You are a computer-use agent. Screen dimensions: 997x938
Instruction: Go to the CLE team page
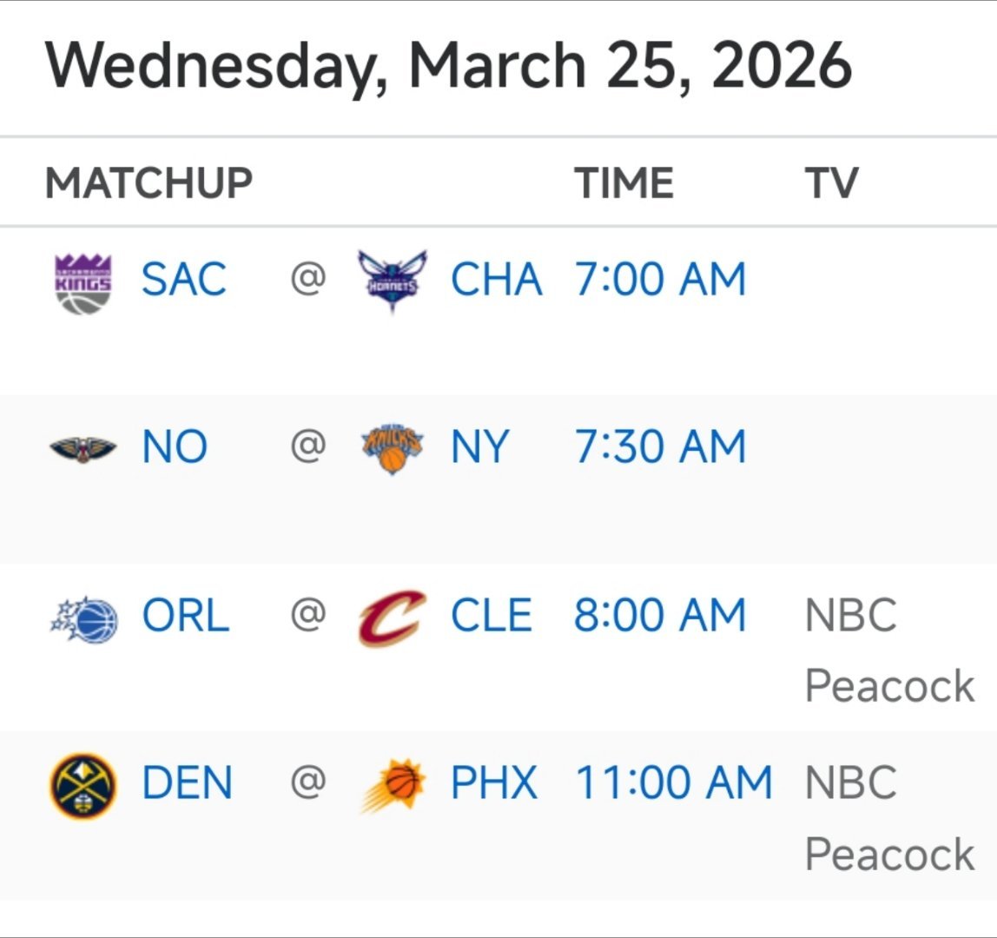(491, 616)
